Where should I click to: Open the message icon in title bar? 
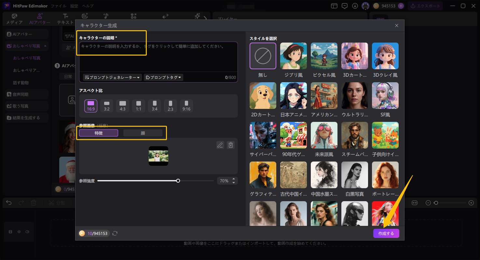345,6
